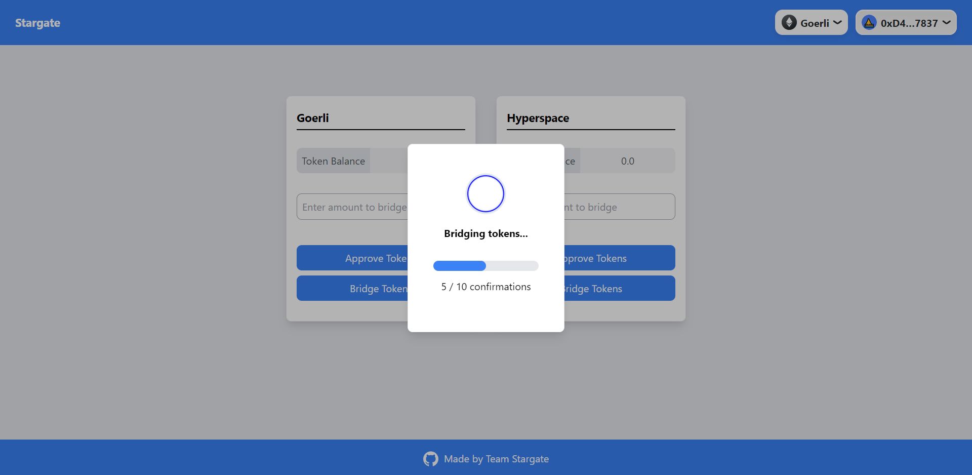Click the Goerli card heading
The width and height of the screenshot is (972, 475).
pos(312,118)
